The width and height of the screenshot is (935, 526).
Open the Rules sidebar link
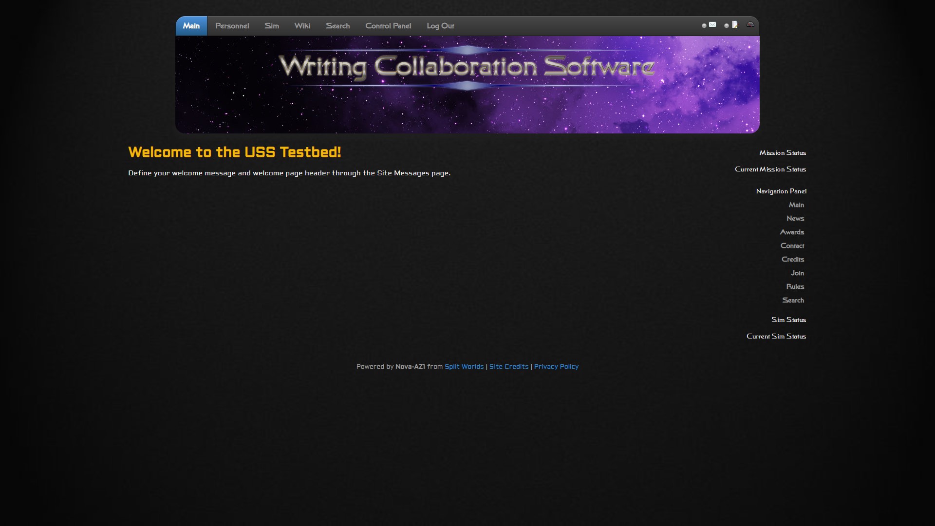795,287
